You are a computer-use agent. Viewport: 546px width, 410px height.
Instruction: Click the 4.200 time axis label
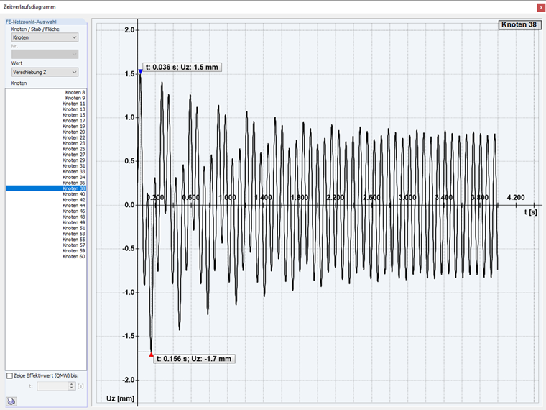[x=516, y=198]
